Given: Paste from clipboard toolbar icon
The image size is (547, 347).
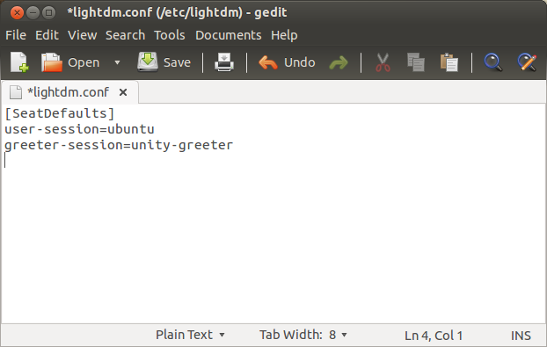Looking at the screenshot, I should click(449, 62).
